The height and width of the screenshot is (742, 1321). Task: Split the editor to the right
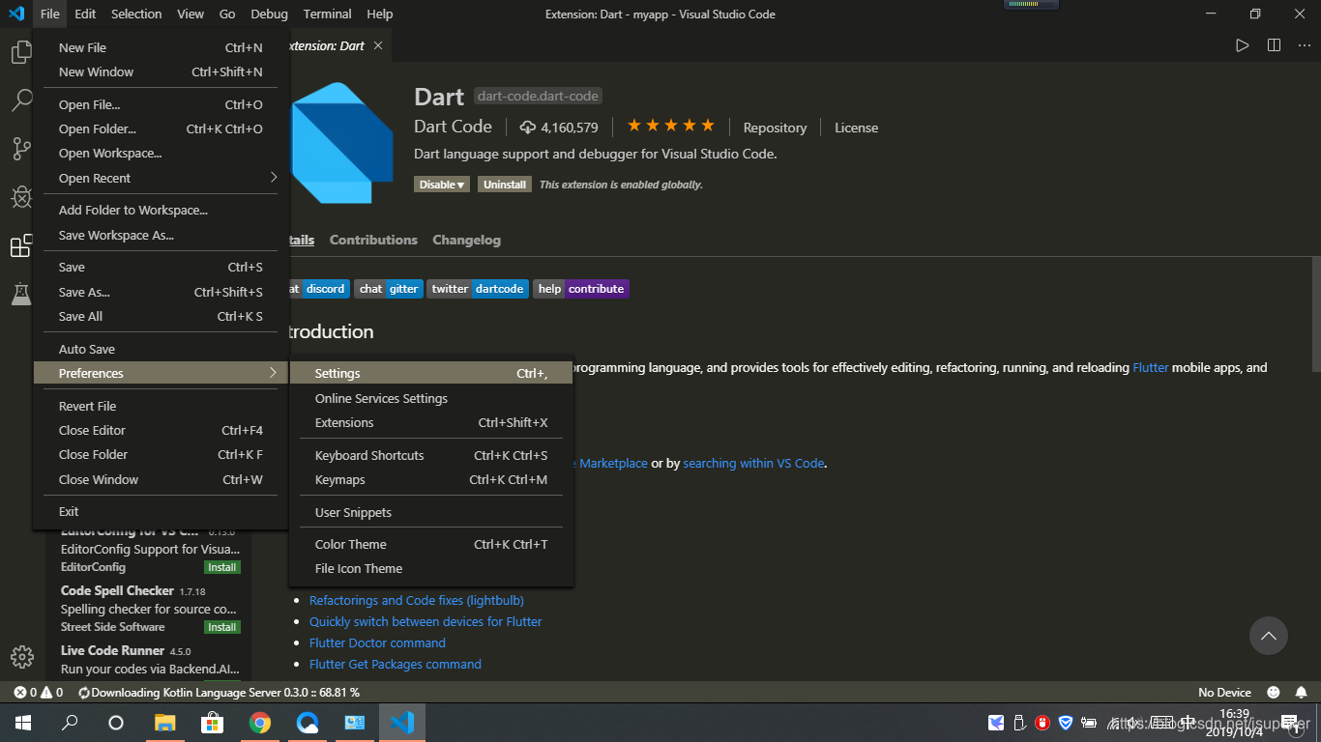coord(1275,45)
